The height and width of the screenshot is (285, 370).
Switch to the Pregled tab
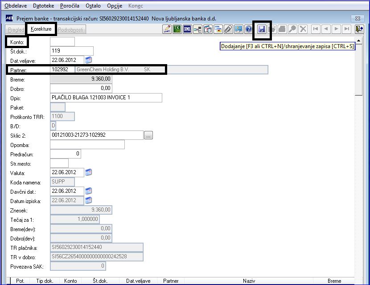point(16,30)
